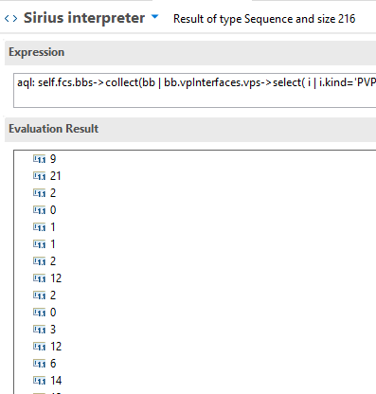376x394 pixels.
Task: Click the Sirius interpreter code brackets icon
Action: pyautogui.click(x=10, y=18)
